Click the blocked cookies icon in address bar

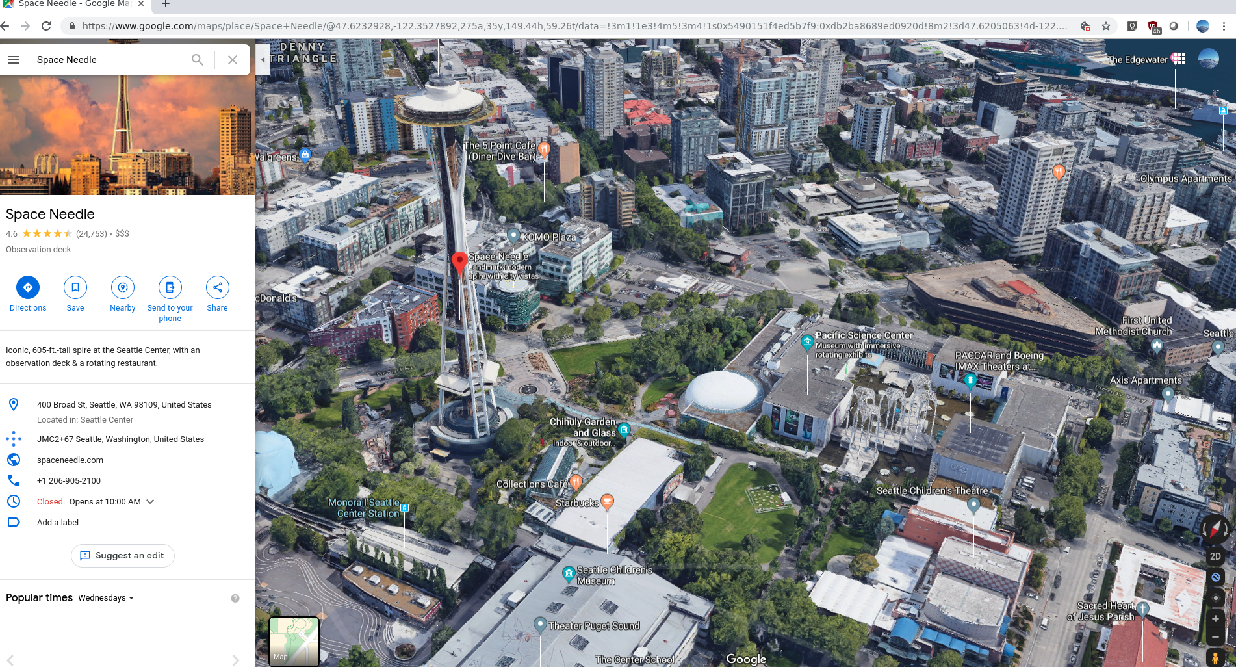pos(1085,26)
